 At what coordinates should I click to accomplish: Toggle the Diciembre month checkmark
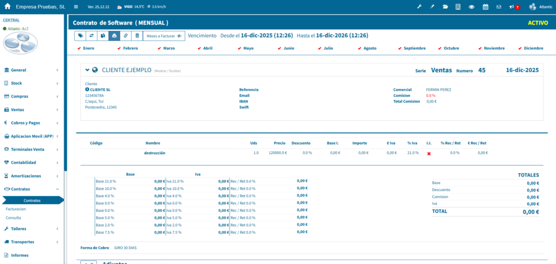tap(520, 48)
